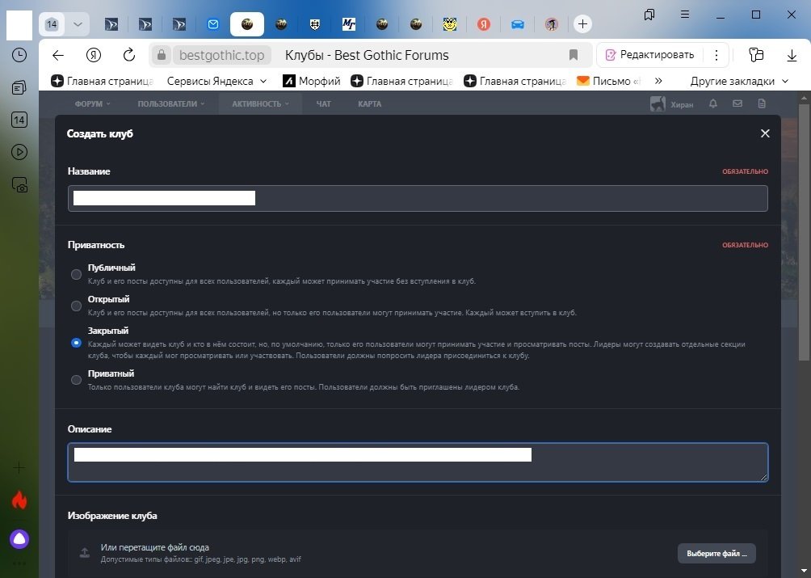
Task: Expand the Форум navigation dropdown
Action: (x=92, y=104)
